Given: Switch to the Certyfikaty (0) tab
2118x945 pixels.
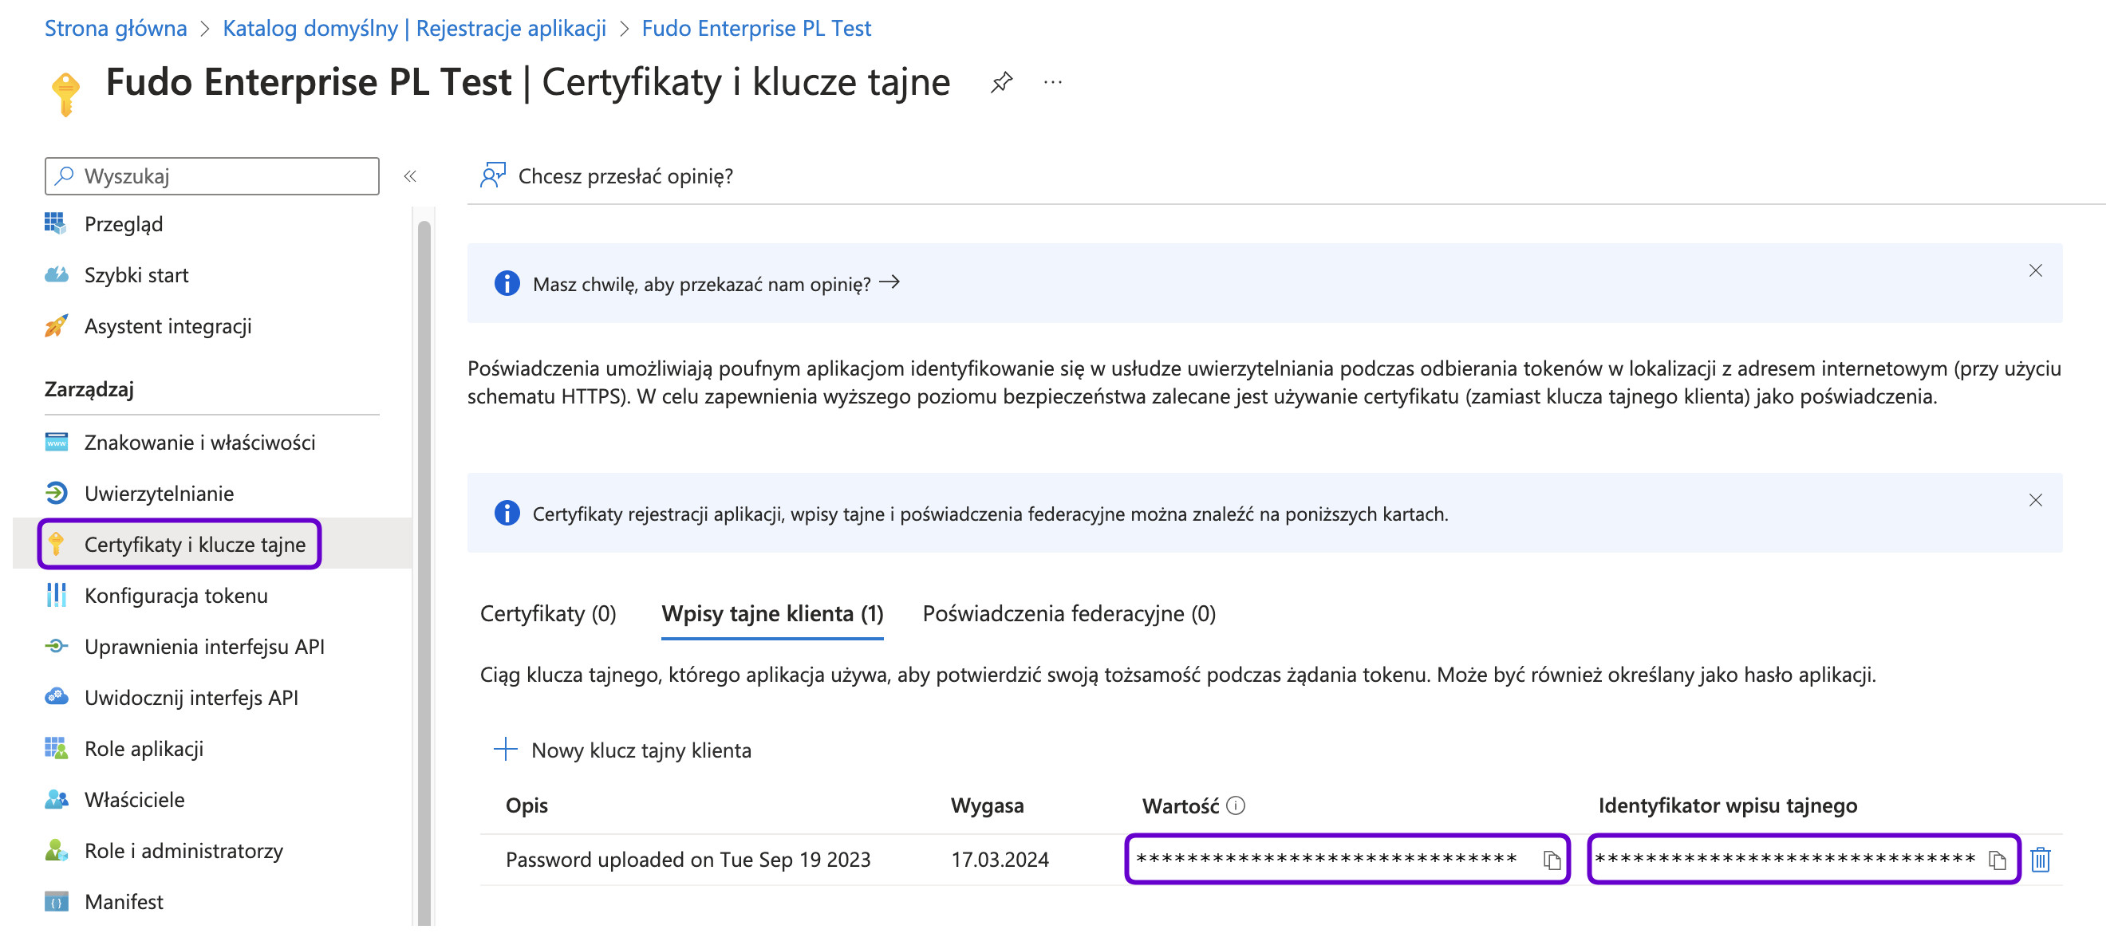Looking at the screenshot, I should (x=547, y=614).
